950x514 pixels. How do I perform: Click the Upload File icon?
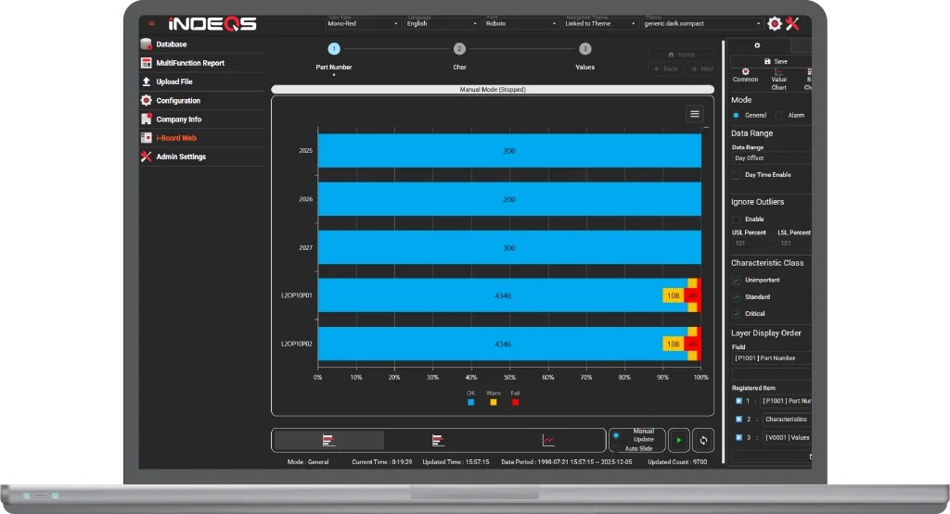[x=147, y=81]
